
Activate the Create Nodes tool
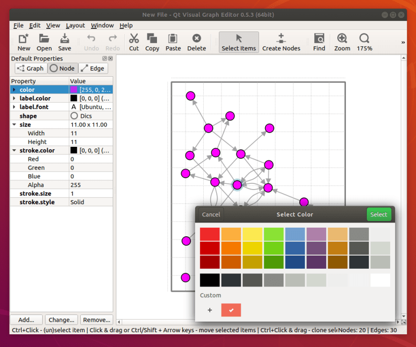[x=281, y=42]
